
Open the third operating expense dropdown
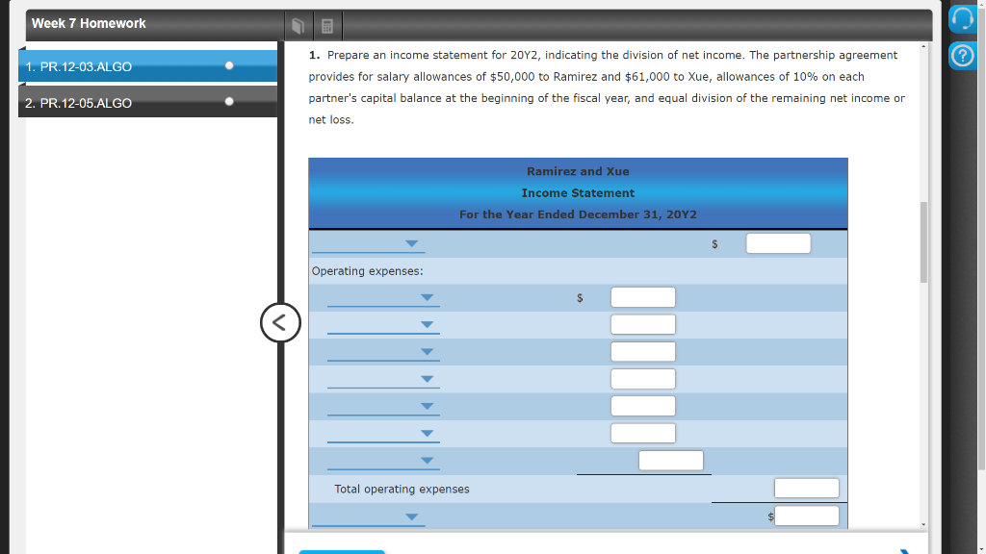tap(383, 352)
